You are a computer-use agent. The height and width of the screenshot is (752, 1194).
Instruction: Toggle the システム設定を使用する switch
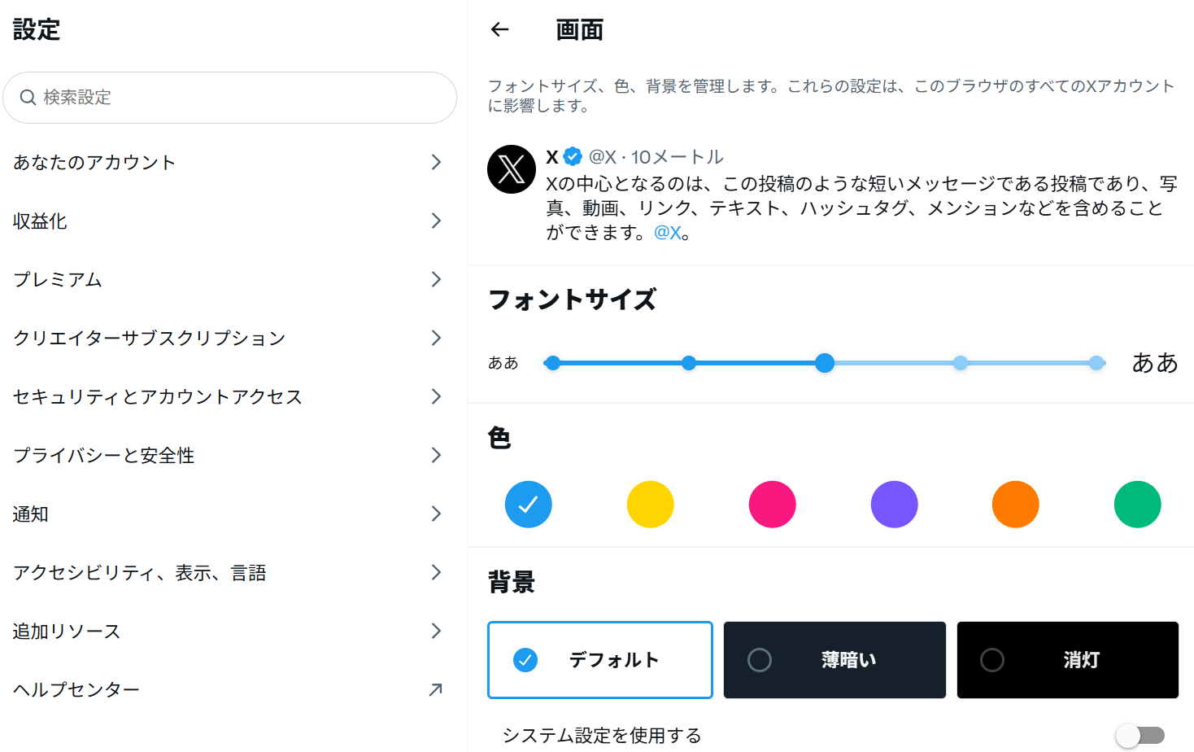pyautogui.click(x=1140, y=736)
